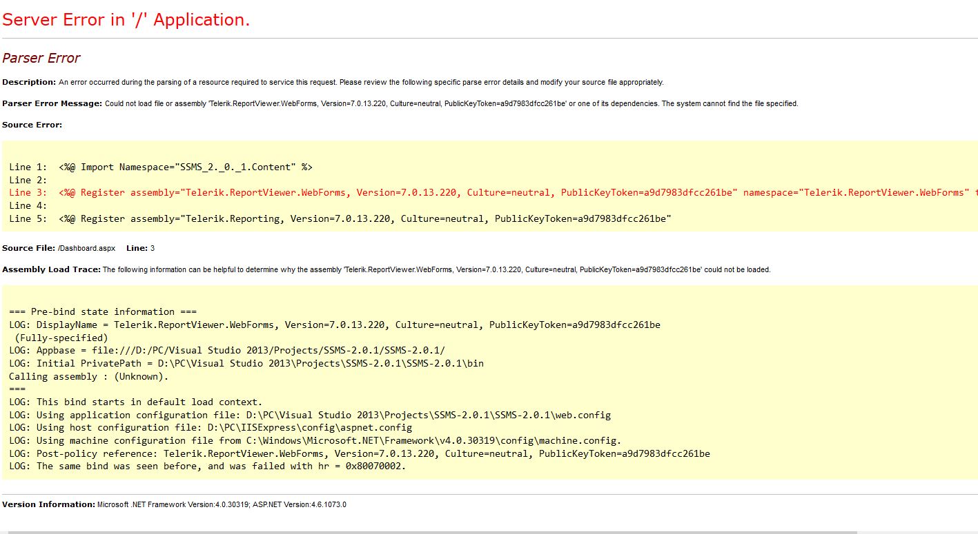Click the 'Server Error in '/' Application.' heading
Image resolution: width=978 pixels, height=534 pixels.
pyautogui.click(x=126, y=20)
